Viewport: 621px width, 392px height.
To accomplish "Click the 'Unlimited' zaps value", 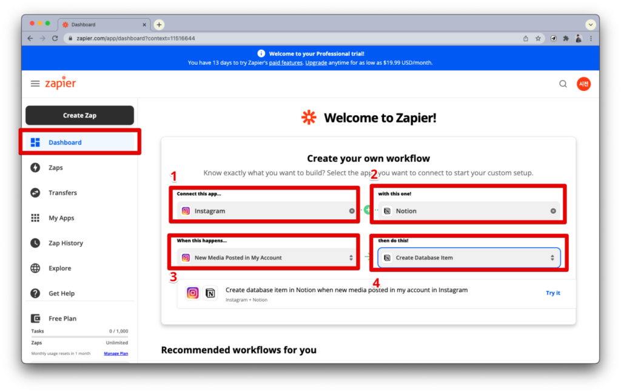I will [x=117, y=342].
